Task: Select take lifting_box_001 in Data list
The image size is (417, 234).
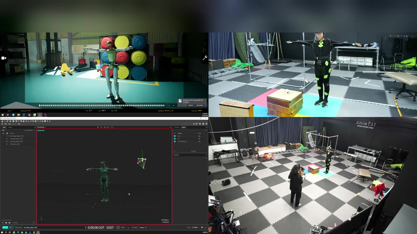Action: [15, 144]
